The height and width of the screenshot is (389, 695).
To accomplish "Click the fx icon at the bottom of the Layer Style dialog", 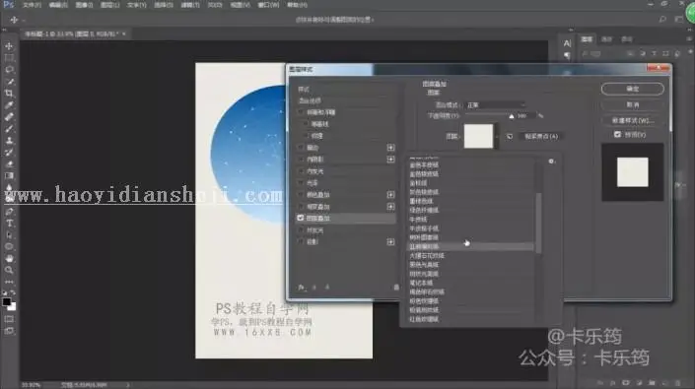I will [x=302, y=288].
